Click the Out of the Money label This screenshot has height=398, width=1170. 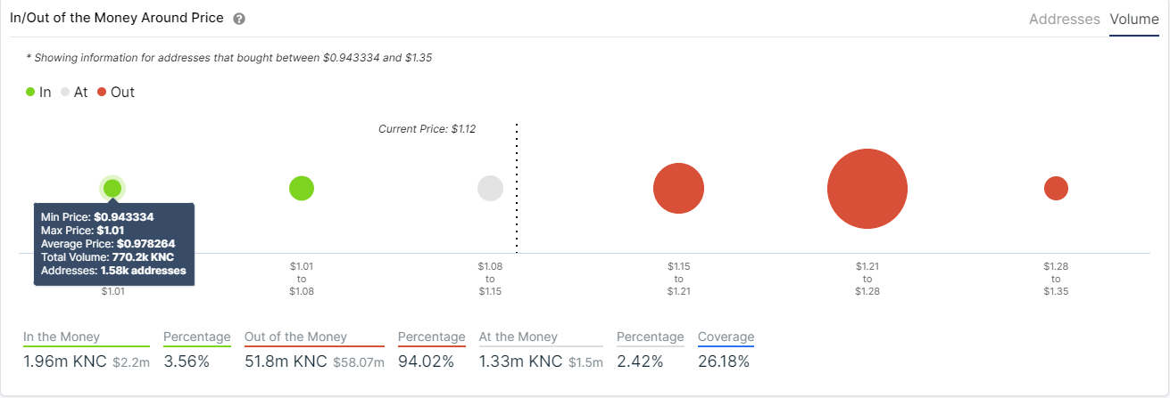pyautogui.click(x=296, y=337)
